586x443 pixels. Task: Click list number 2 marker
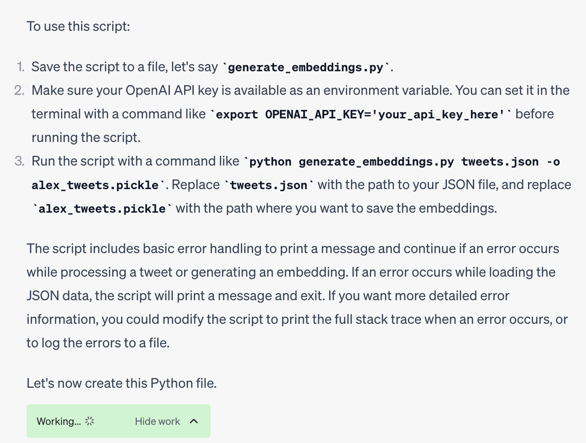coord(21,90)
